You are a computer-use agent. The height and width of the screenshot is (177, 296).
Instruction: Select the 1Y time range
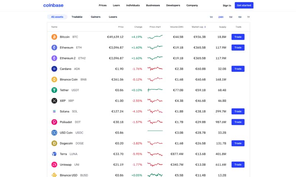coord(248,17)
